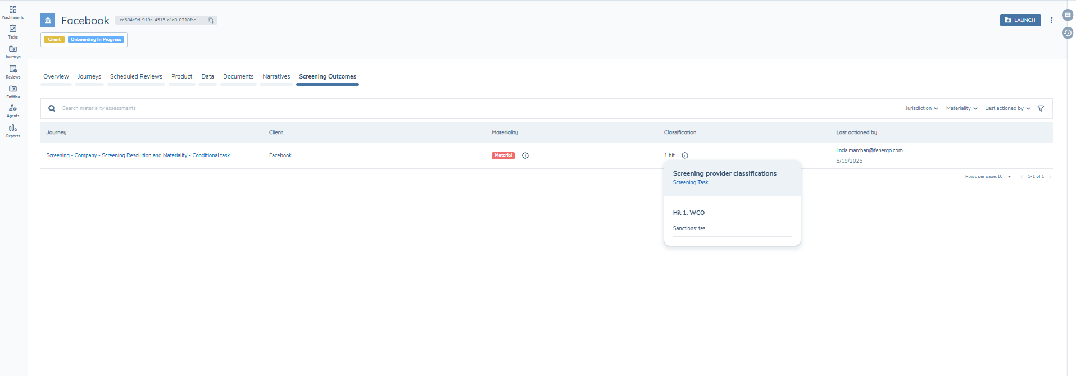
Task: Click the red Material badge
Action: click(x=503, y=155)
